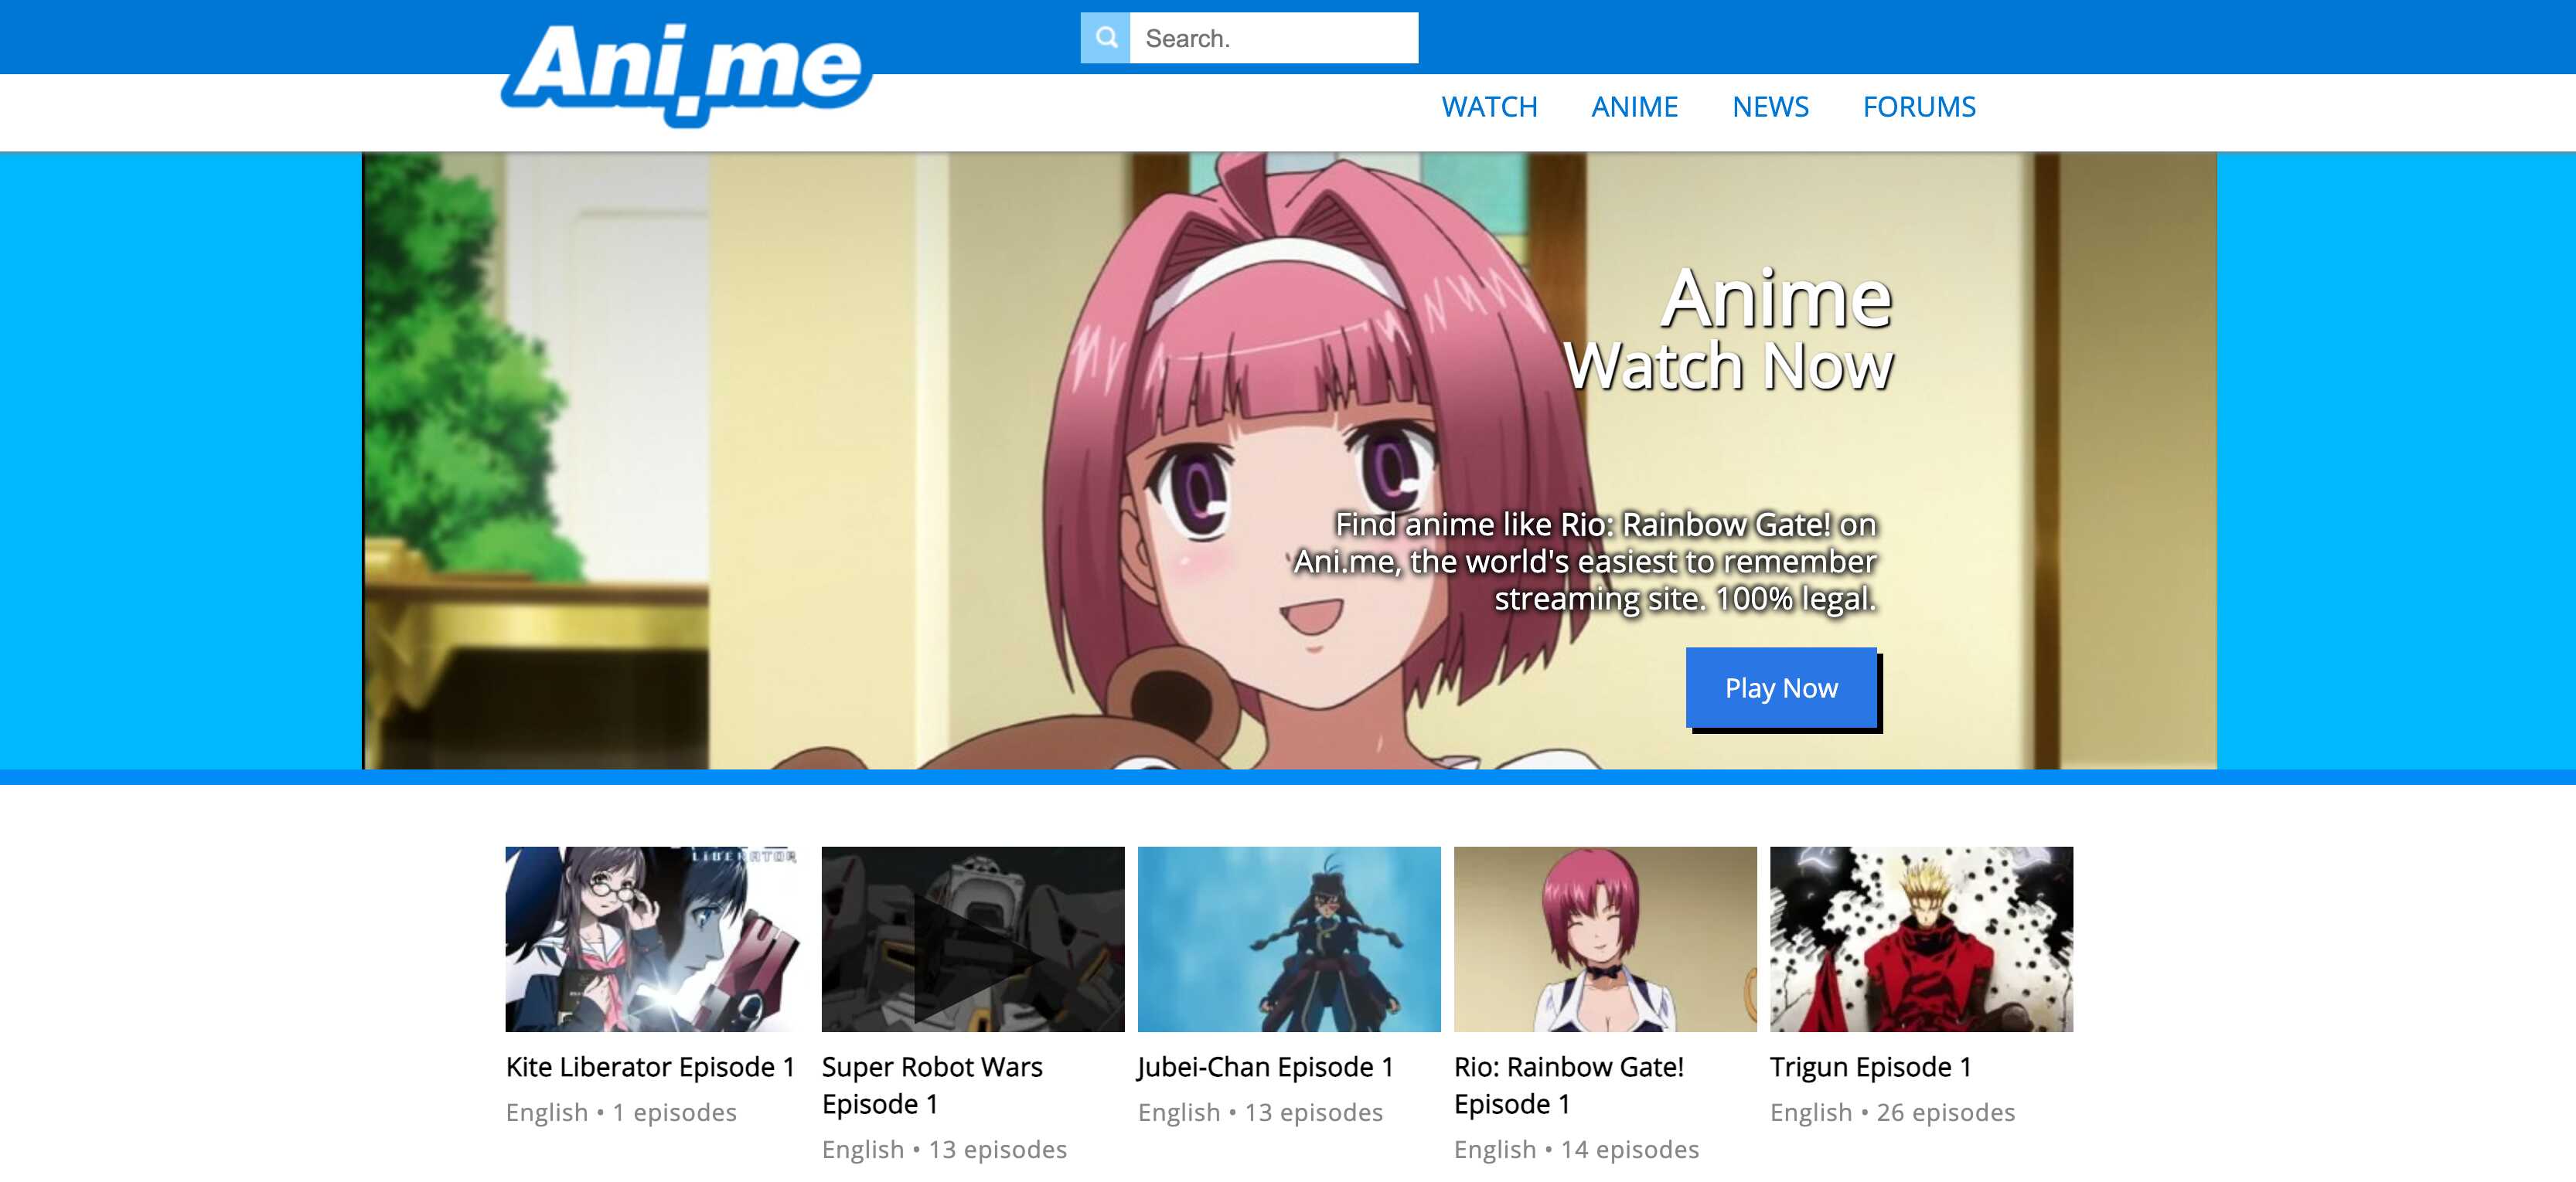Image resolution: width=2576 pixels, height=1182 pixels.
Task: Click inside the Search text field
Action: point(1272,38)
